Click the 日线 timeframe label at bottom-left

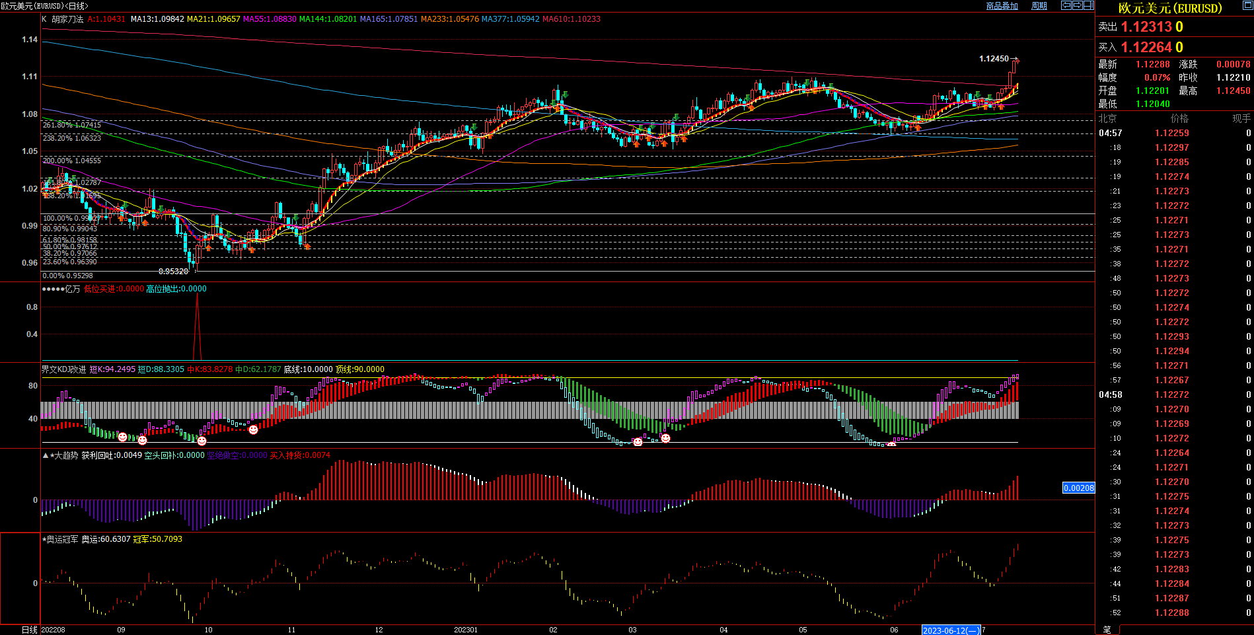pyautogui.click(x=29, y=630)
